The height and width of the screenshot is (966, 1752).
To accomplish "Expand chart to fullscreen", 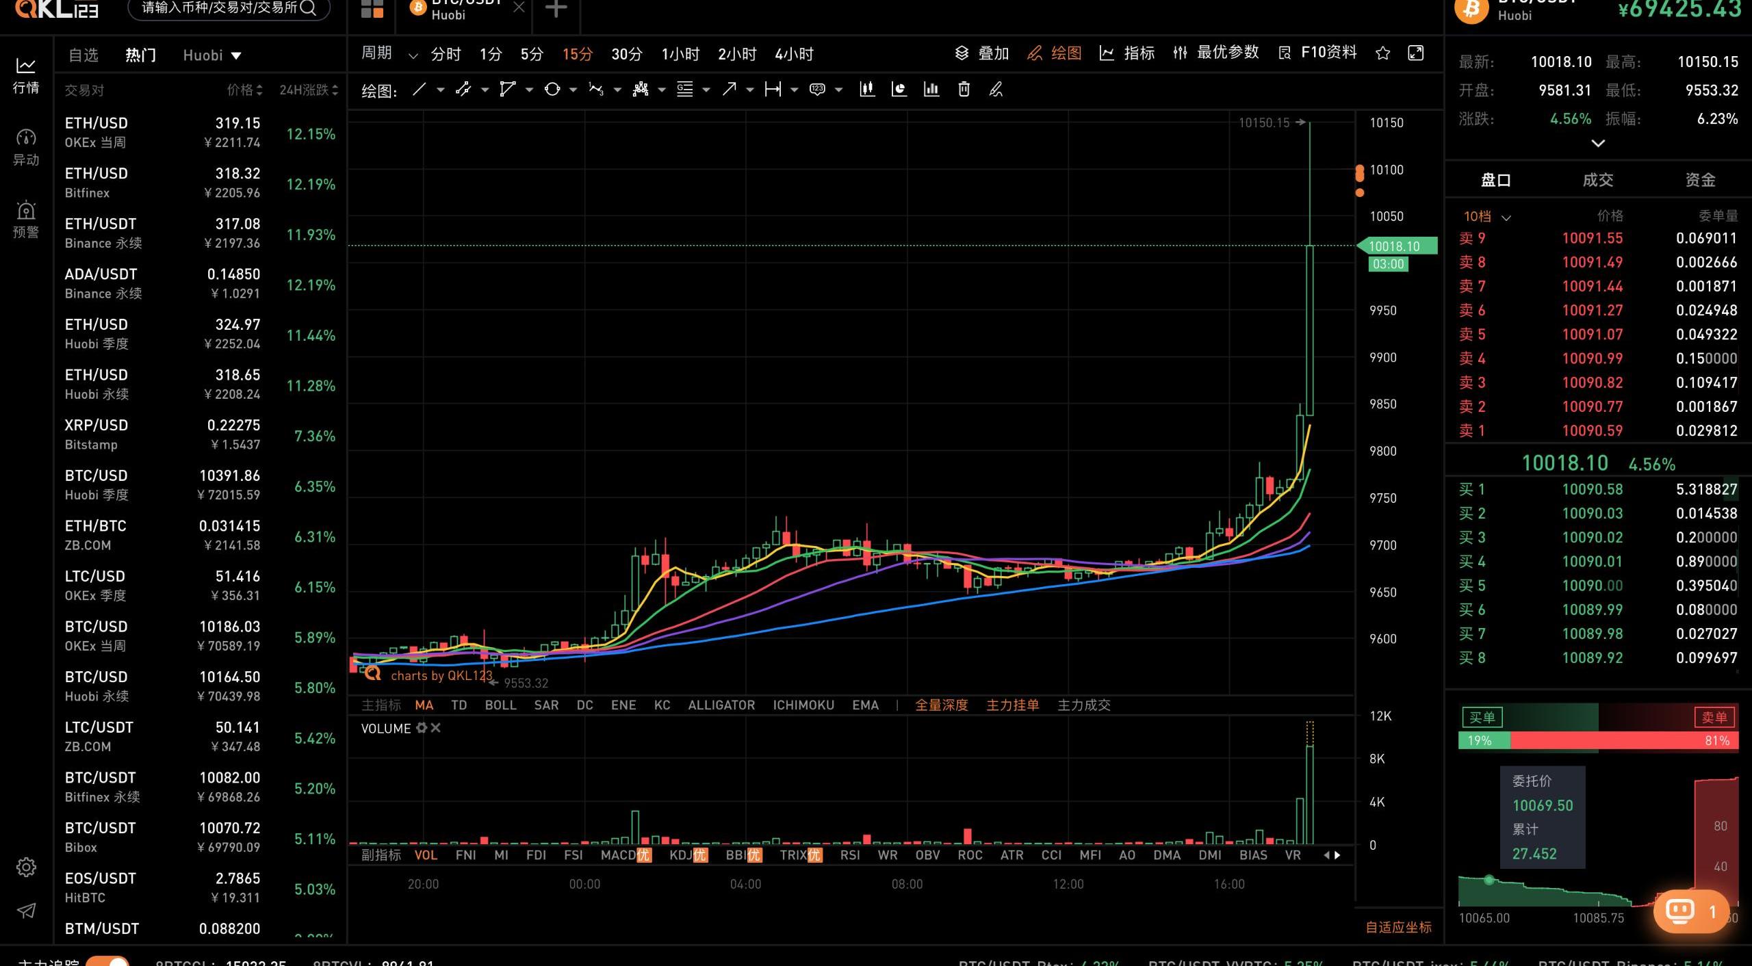I will pos(1416,53).
